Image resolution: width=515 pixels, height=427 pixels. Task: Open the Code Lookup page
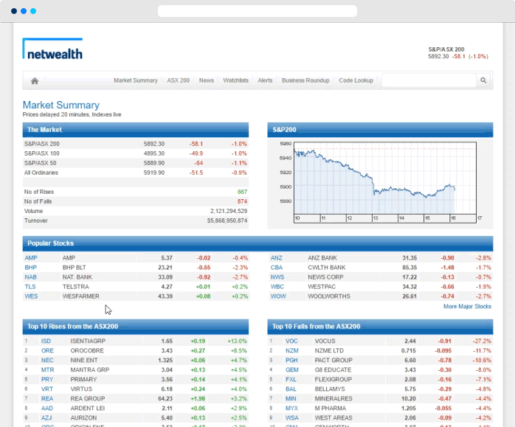point(356,80)
